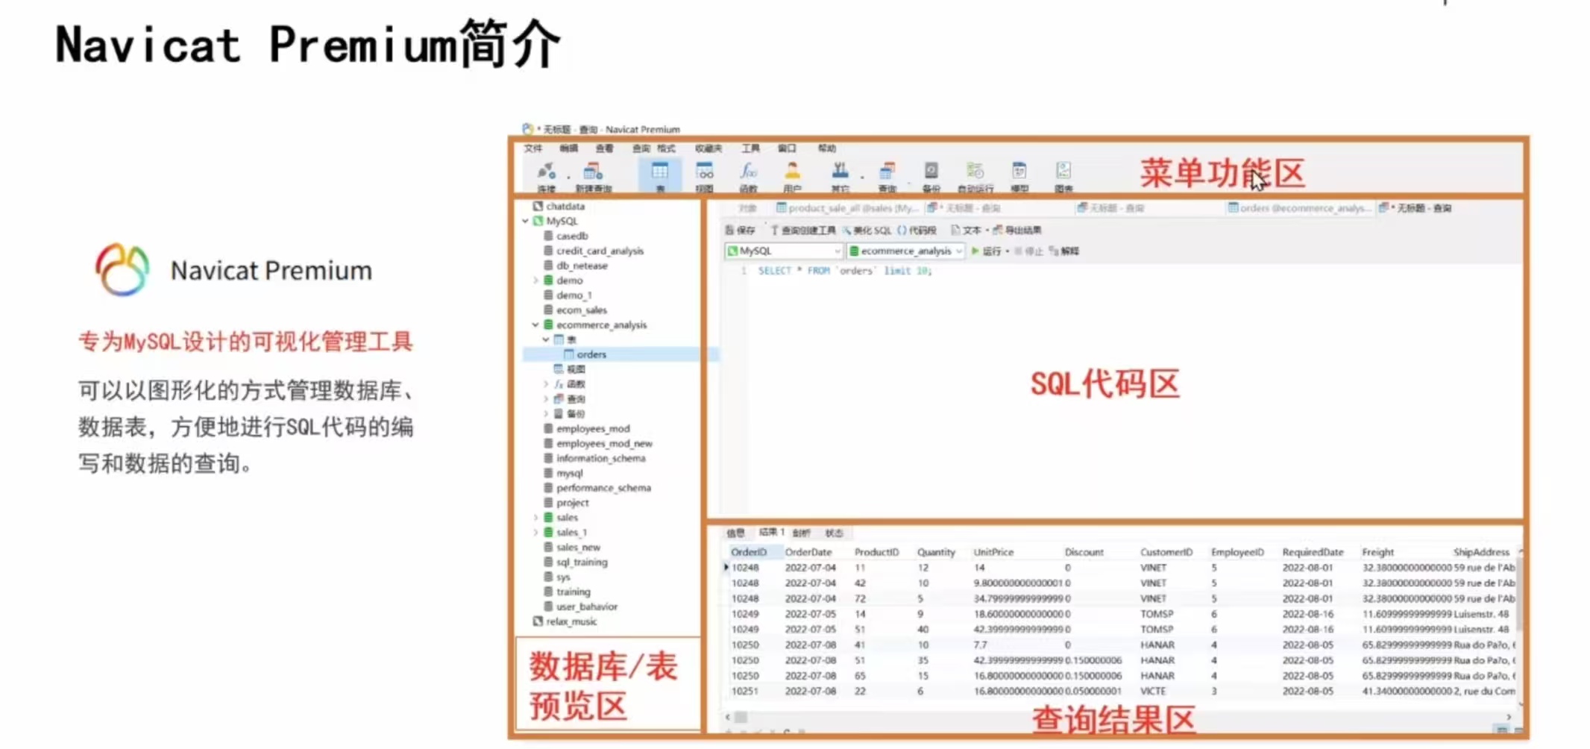Image resolution: width=1590 pixels, height=749 pixels.
Task: Click 导出结果 (Export Result)
Action: [1017, 230]
